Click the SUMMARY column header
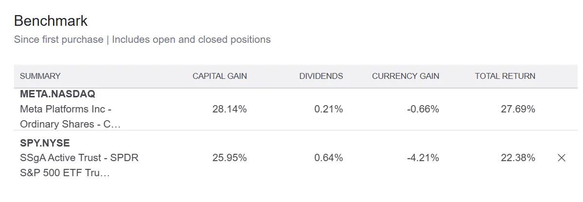Screen dimensions: 583x202 tap(40, 76)
